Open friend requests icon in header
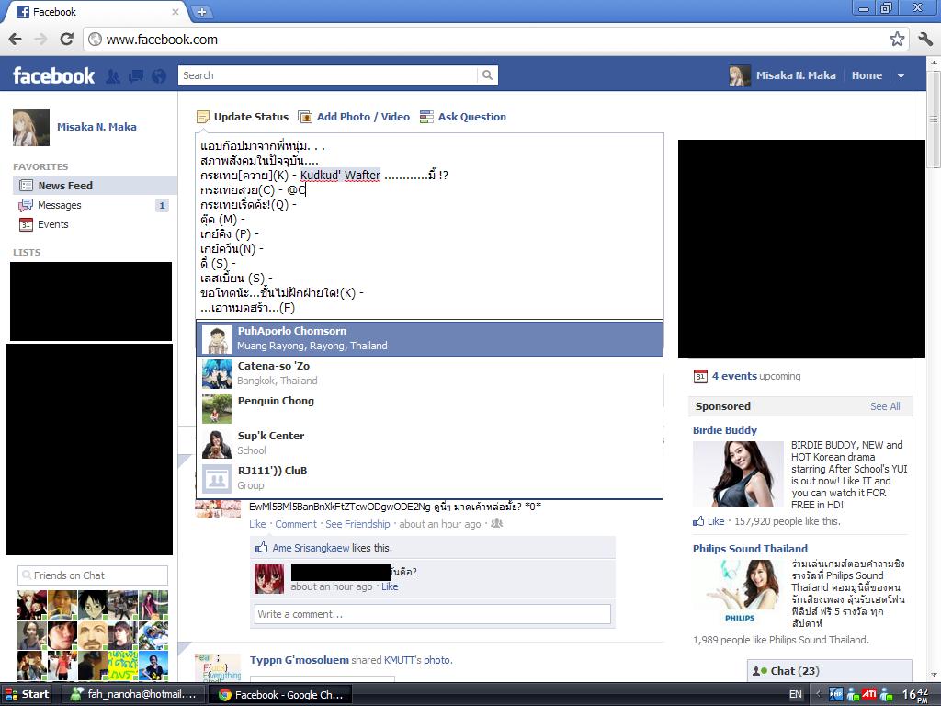Screen dimensions: 941x706 coord(113,75)
